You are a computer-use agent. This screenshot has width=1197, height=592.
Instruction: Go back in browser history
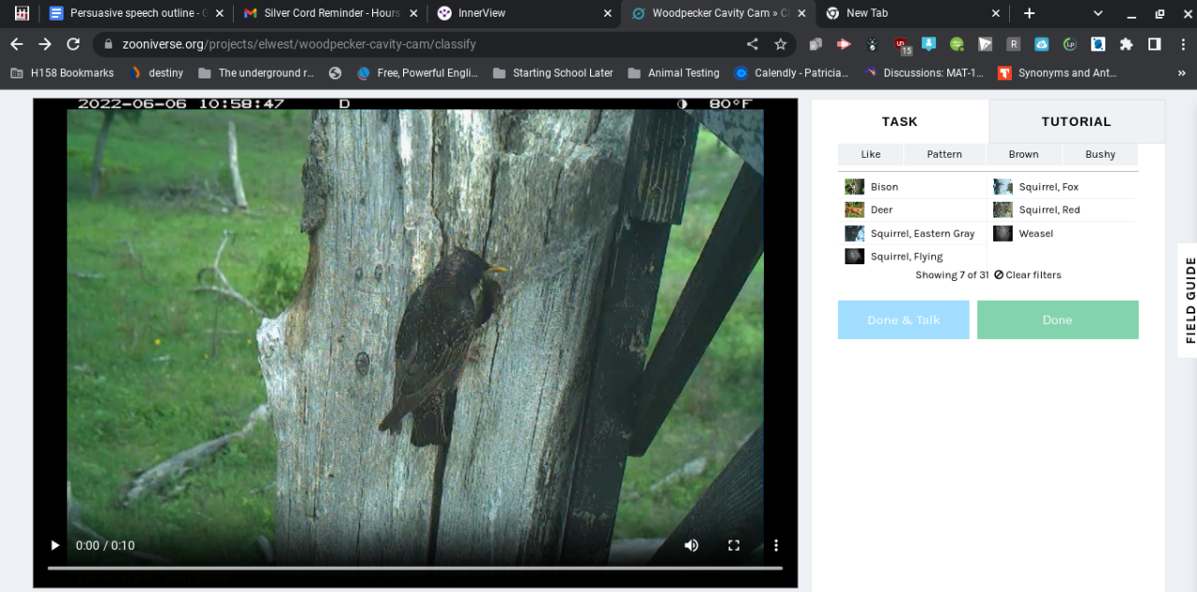coord(17,44)
